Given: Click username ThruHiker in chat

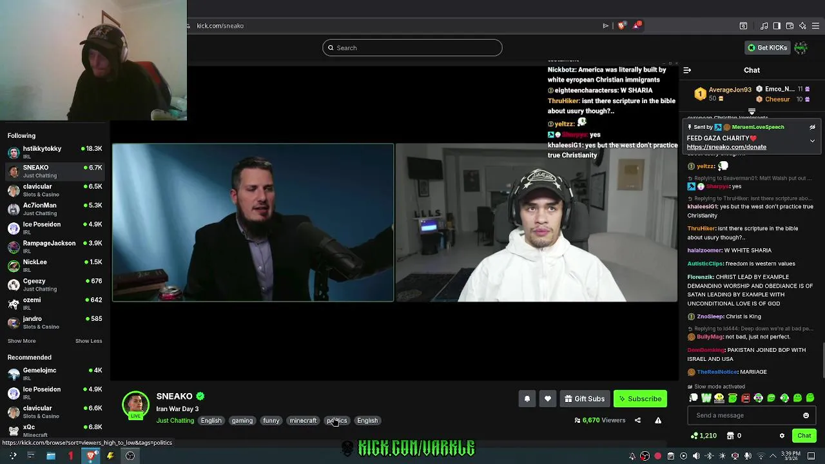Looking at the screenshot, I should 701,228.
